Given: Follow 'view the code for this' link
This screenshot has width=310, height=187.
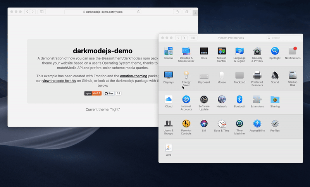Looking at the screenshot, I should [x=59, y=81].
